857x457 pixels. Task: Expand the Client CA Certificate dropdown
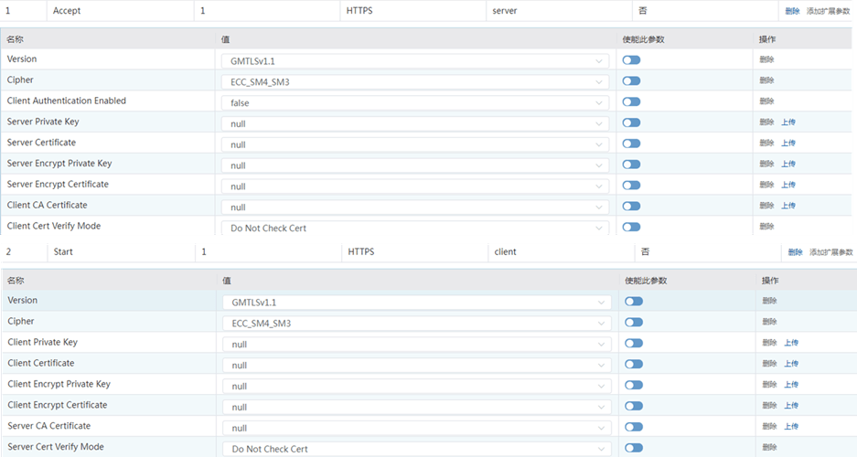point(415,207)
